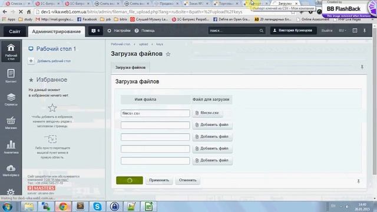377x212 pixels.
Task: Click Добавить файл in the fourth row
Action: [x=212, y=148]
